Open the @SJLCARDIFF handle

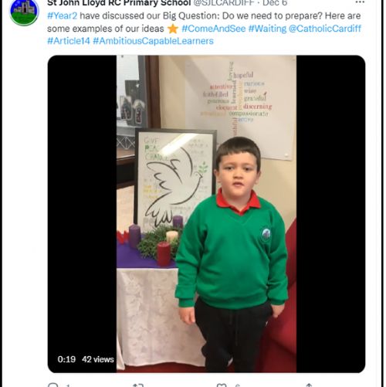[224, 3]
